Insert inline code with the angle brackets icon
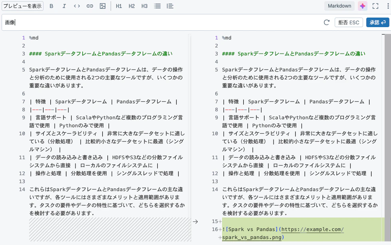391x245 pixels. coord(77,6)
